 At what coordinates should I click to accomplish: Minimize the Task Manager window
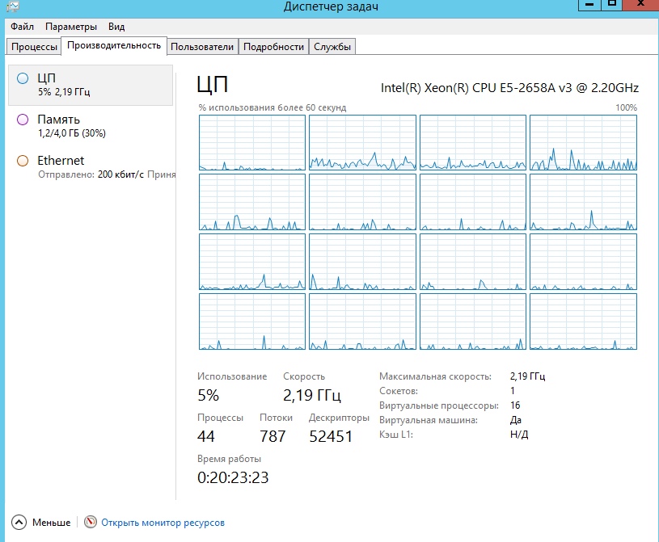589,5
